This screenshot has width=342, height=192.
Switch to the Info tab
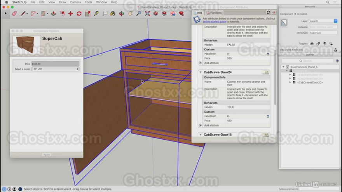coord(198,13)
